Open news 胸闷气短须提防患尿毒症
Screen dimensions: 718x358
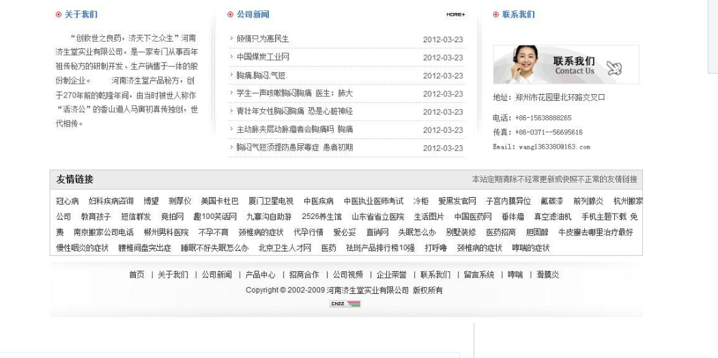294,147
